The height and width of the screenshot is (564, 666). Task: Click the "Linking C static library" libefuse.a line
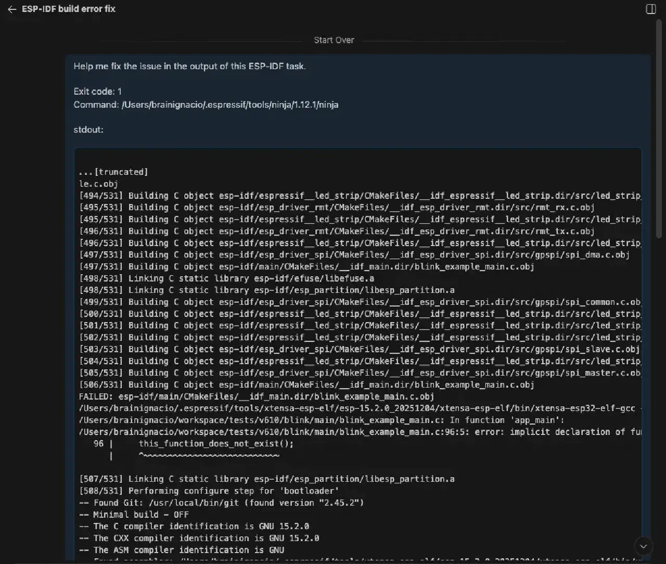[x=226, y=278]
